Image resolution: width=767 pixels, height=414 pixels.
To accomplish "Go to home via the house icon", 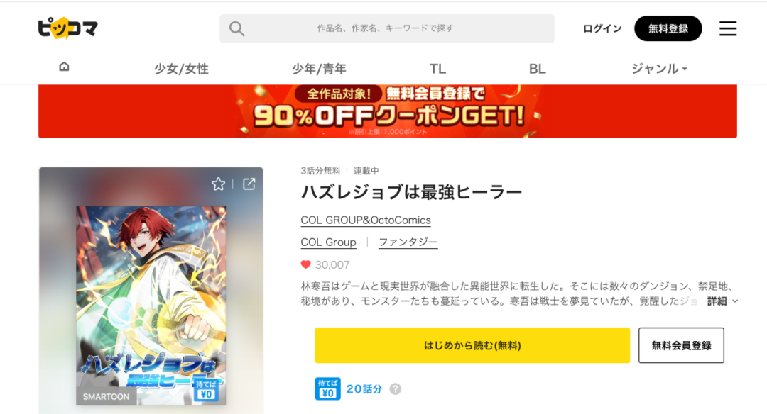I will pos(64,67).
